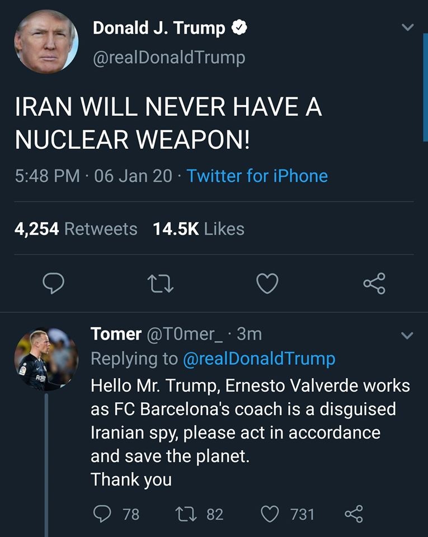Screen dimensions: 428x537
Task: Open the Twitter for iPhone source link
Action: 257,176
